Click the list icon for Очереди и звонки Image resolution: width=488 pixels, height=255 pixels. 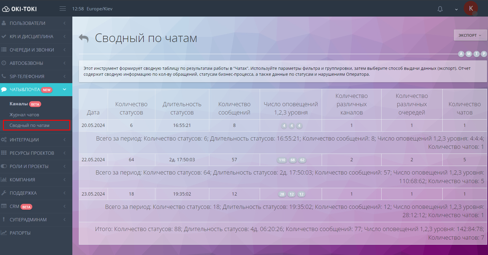point(4,50)
